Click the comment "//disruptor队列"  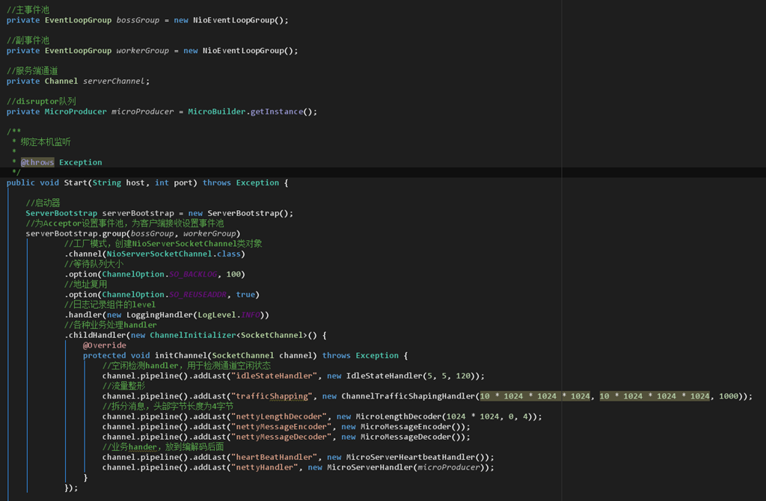[x=41, y=102]
